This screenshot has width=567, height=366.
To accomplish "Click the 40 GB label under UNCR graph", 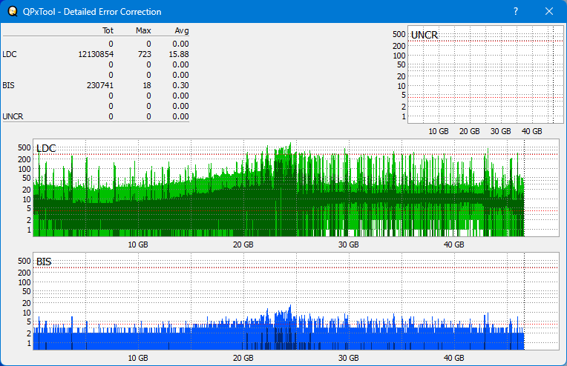I will pos(531,131).
